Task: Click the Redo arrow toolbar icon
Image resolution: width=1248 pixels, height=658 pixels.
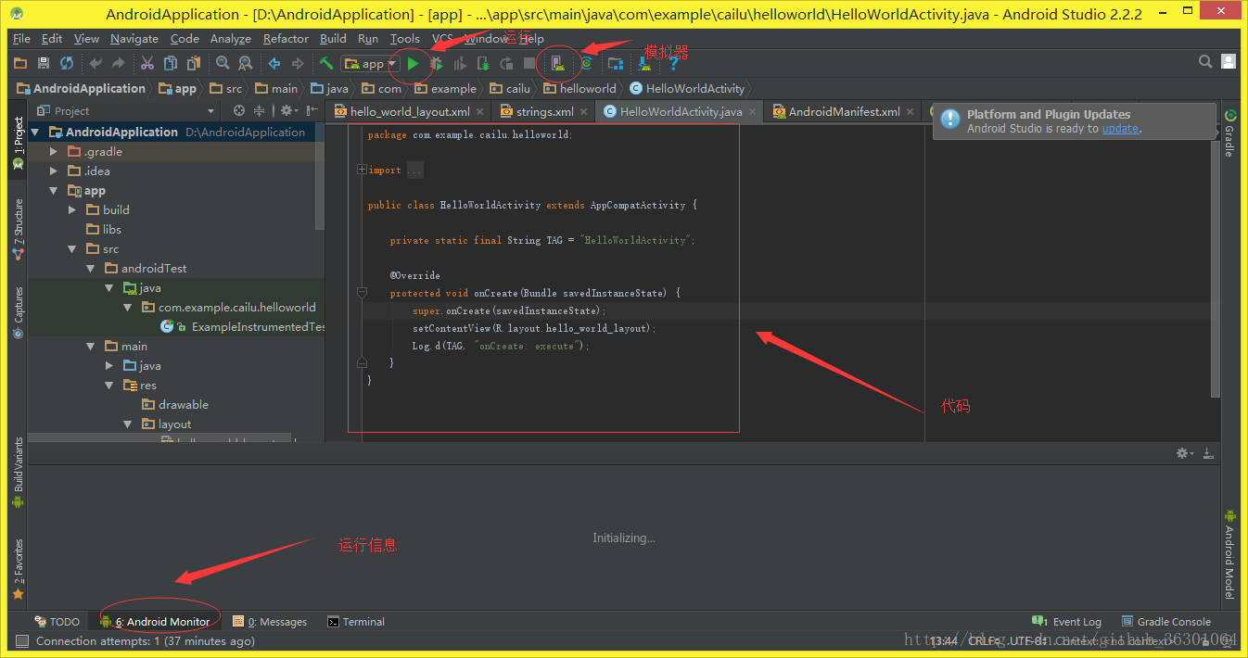Action: (x=119, y=63)
